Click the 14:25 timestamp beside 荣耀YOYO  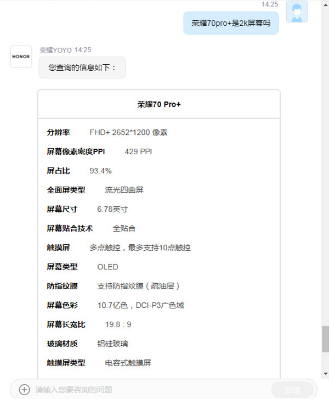coord(83,50)
